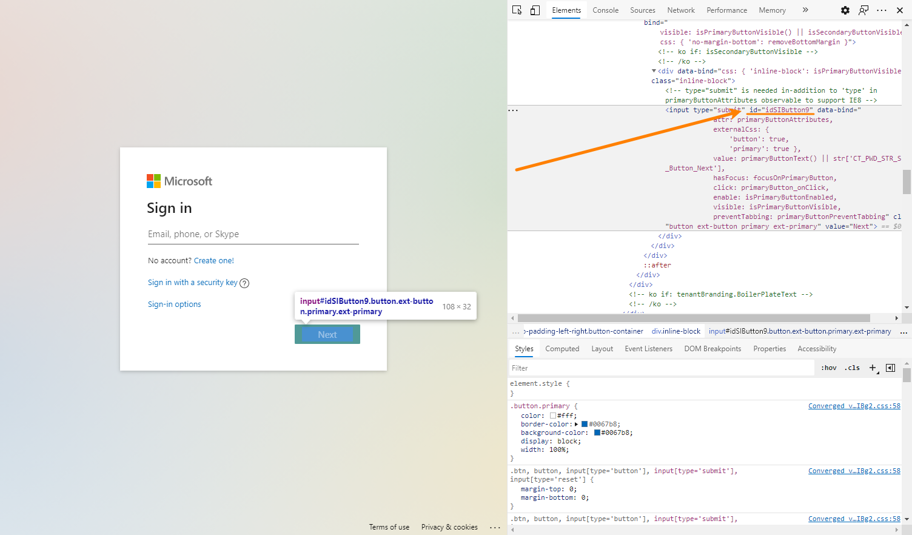
Task: Follow the Create one! link
Action: [213, 261]
